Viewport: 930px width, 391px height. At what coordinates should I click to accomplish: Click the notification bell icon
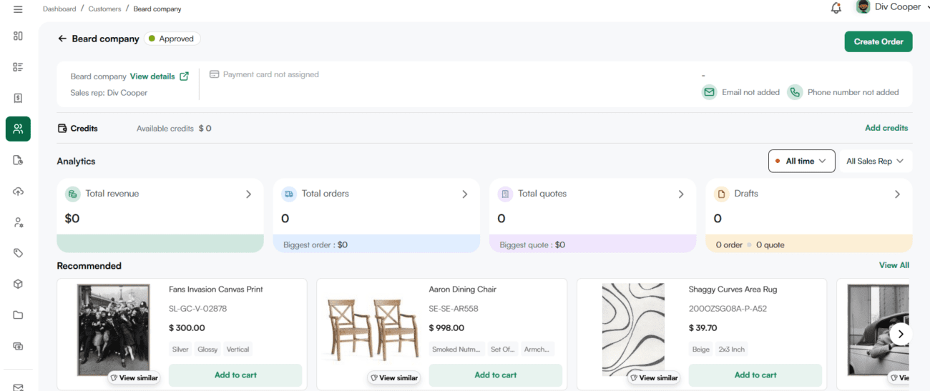(836, 8)
